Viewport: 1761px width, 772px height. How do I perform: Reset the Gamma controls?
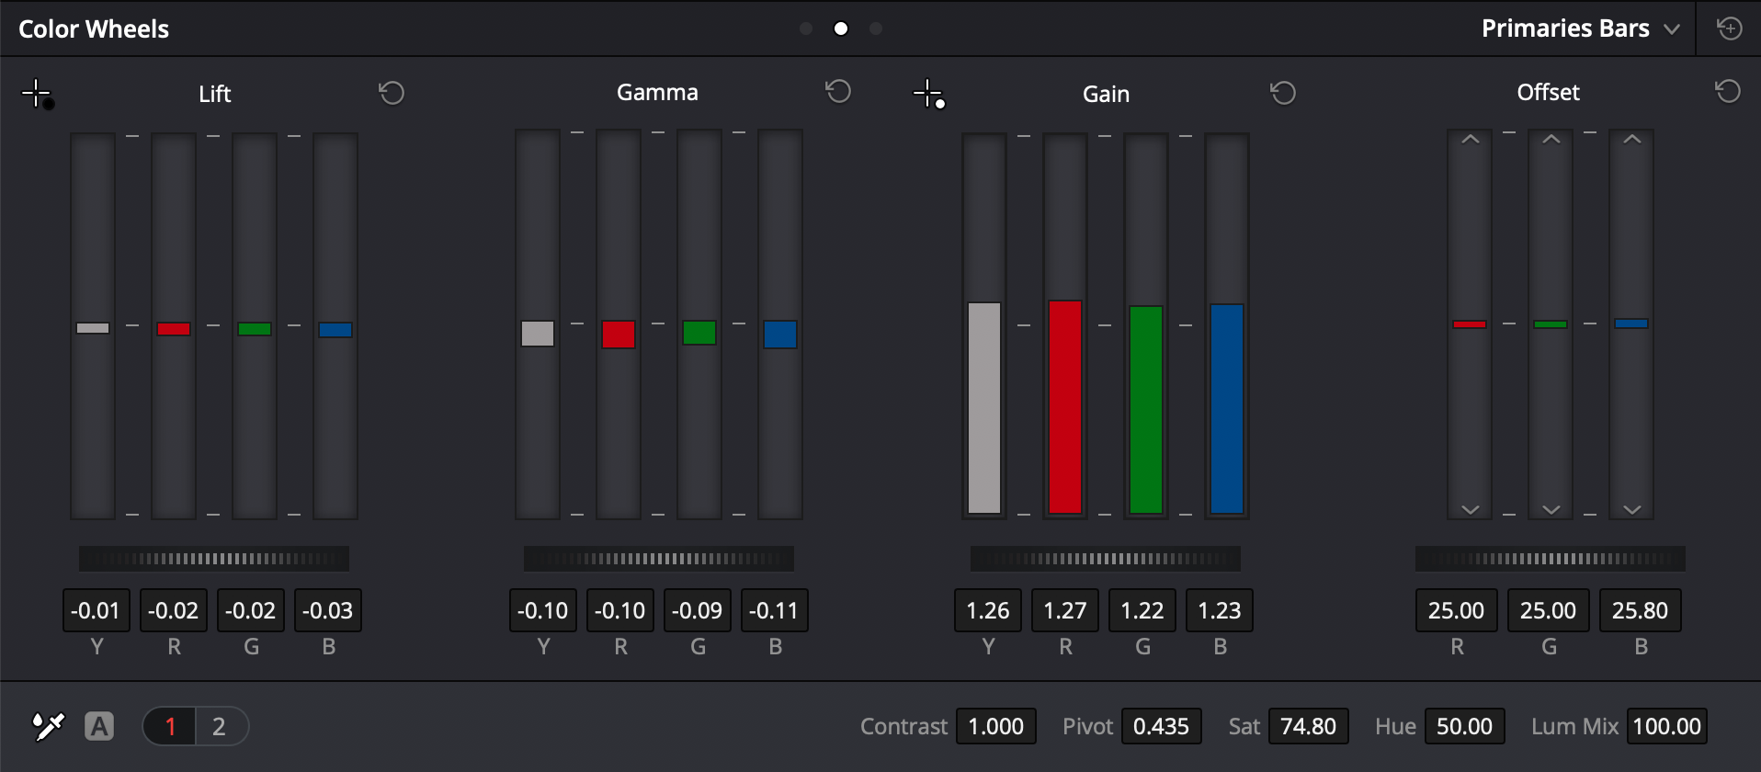(838, 91)
